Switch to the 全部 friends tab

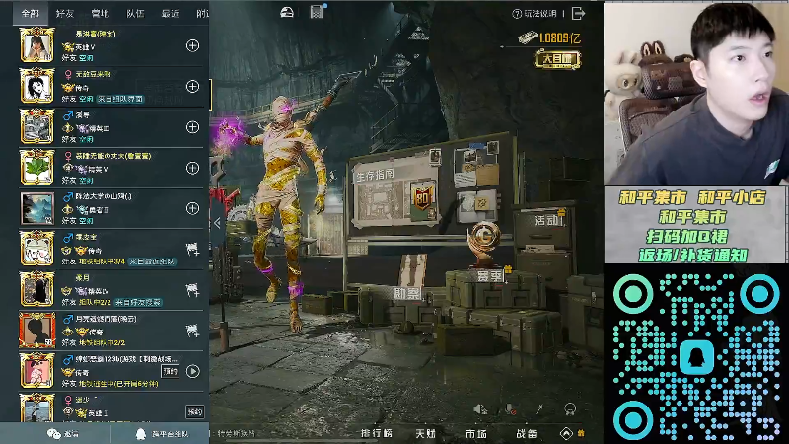[x=31, y=14]
